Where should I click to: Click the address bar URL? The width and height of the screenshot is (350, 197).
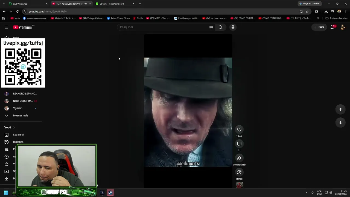48,11
